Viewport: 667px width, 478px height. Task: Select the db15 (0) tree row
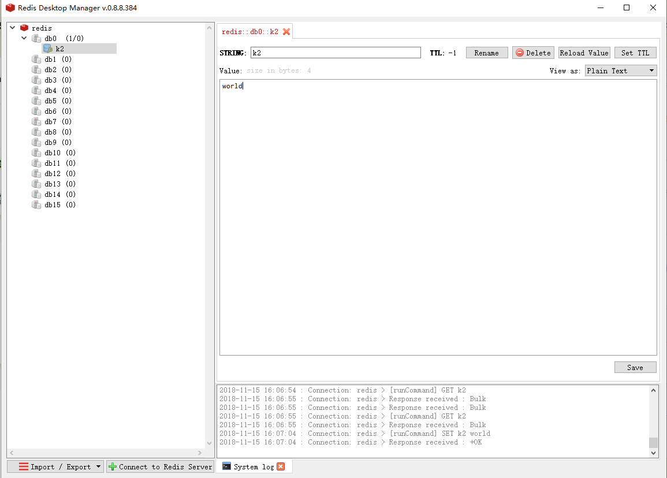click(x=60, y=204)
